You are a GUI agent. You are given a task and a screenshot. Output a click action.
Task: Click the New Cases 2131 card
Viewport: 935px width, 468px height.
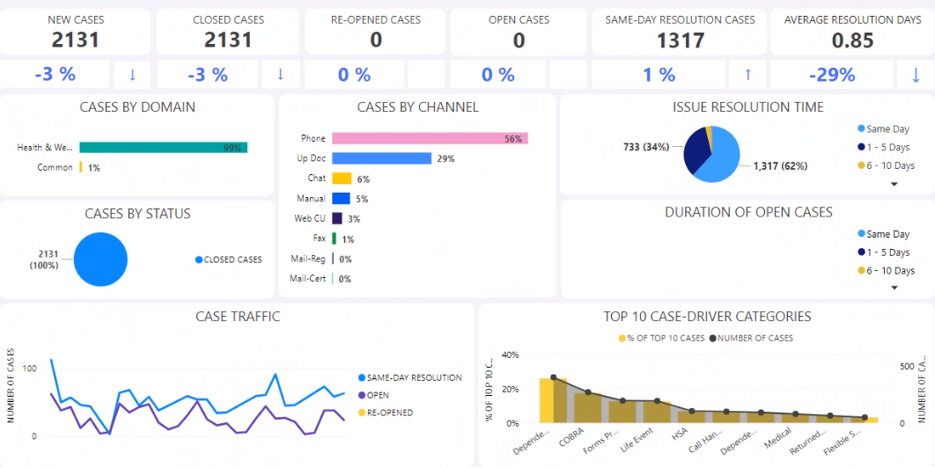tap(75, 32)
